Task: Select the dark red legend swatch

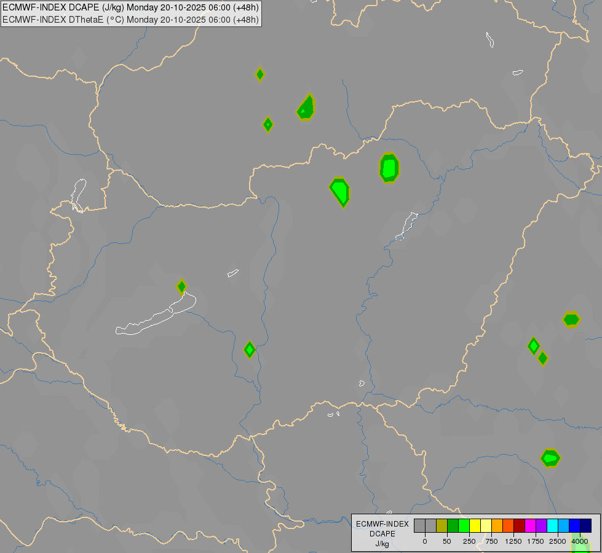Action: 520,526
